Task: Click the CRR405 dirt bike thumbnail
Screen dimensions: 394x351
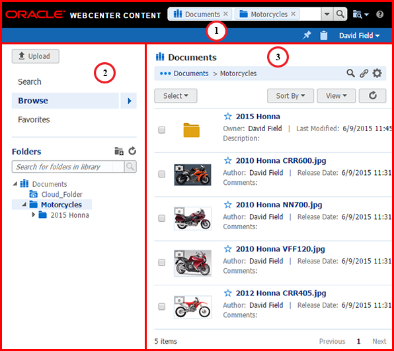Action: (193, 307)
